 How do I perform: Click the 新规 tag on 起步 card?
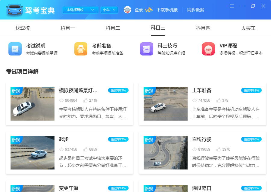pos(16,140)
